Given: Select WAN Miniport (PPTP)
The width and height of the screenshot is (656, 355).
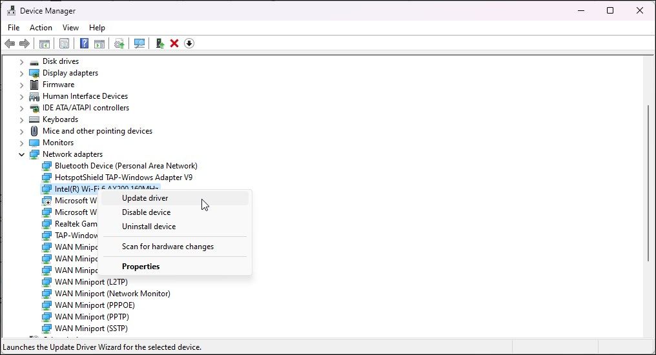Looking at the screenshot, I should pyautogui.click(x=92, y=317).
